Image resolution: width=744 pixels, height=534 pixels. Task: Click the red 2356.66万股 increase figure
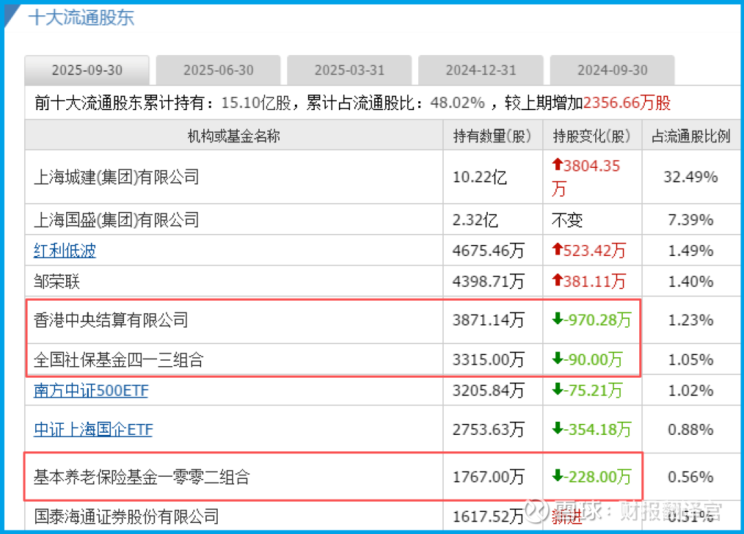627,103
